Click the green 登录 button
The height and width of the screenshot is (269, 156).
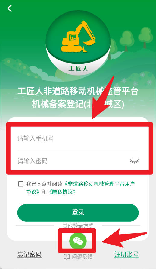[x=78, y=212]
